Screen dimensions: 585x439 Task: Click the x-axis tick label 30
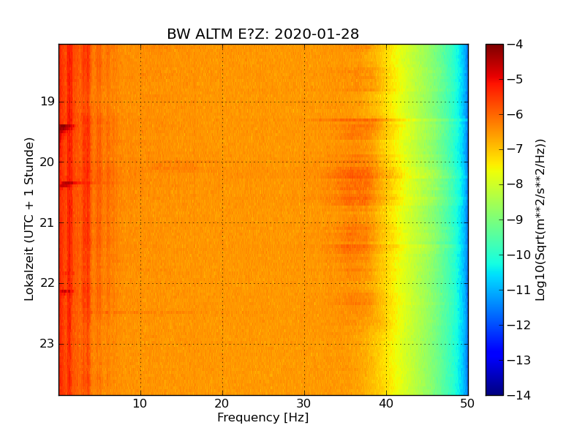click(303, 404)
